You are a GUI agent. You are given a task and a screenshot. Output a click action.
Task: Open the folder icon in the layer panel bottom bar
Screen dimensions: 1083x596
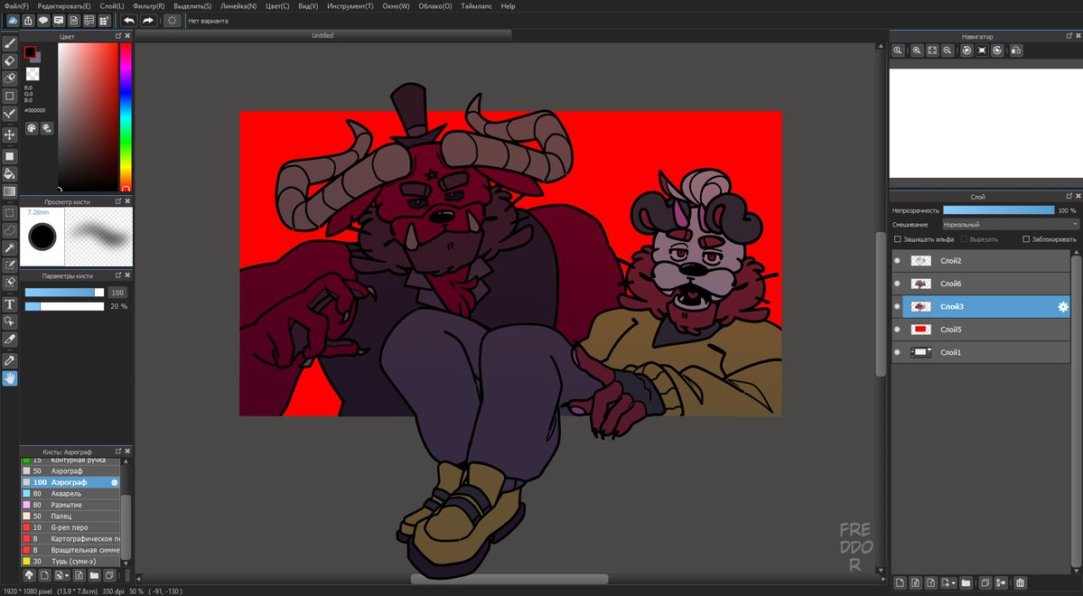pos(966,582)
